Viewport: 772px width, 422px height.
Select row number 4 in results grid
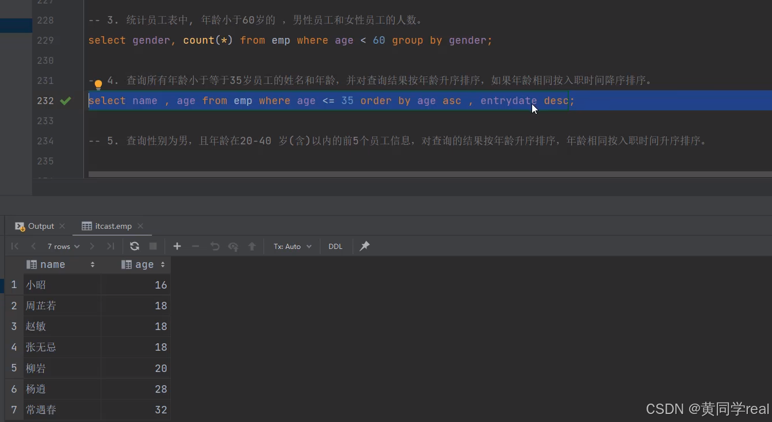[14, 347]
